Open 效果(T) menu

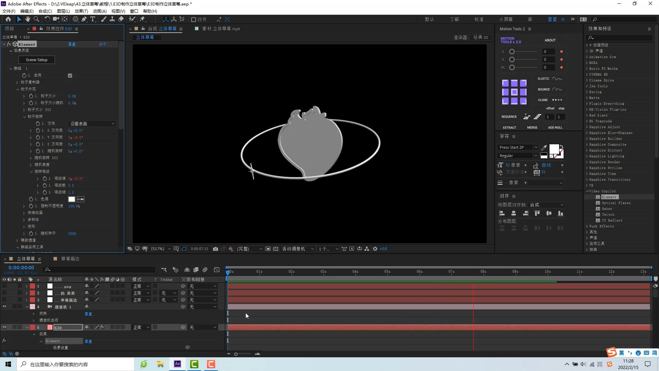pyautogui.click(x=81, y=11)
